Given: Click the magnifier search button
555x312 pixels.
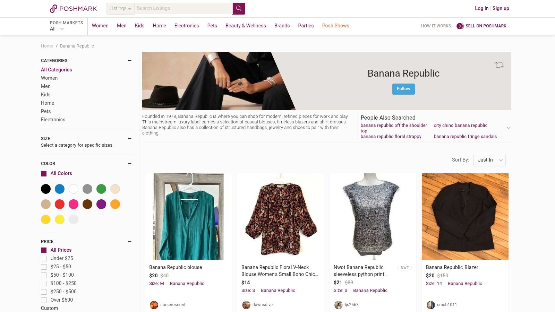Looking at the screenshot, I should click(x=239, y=9).
